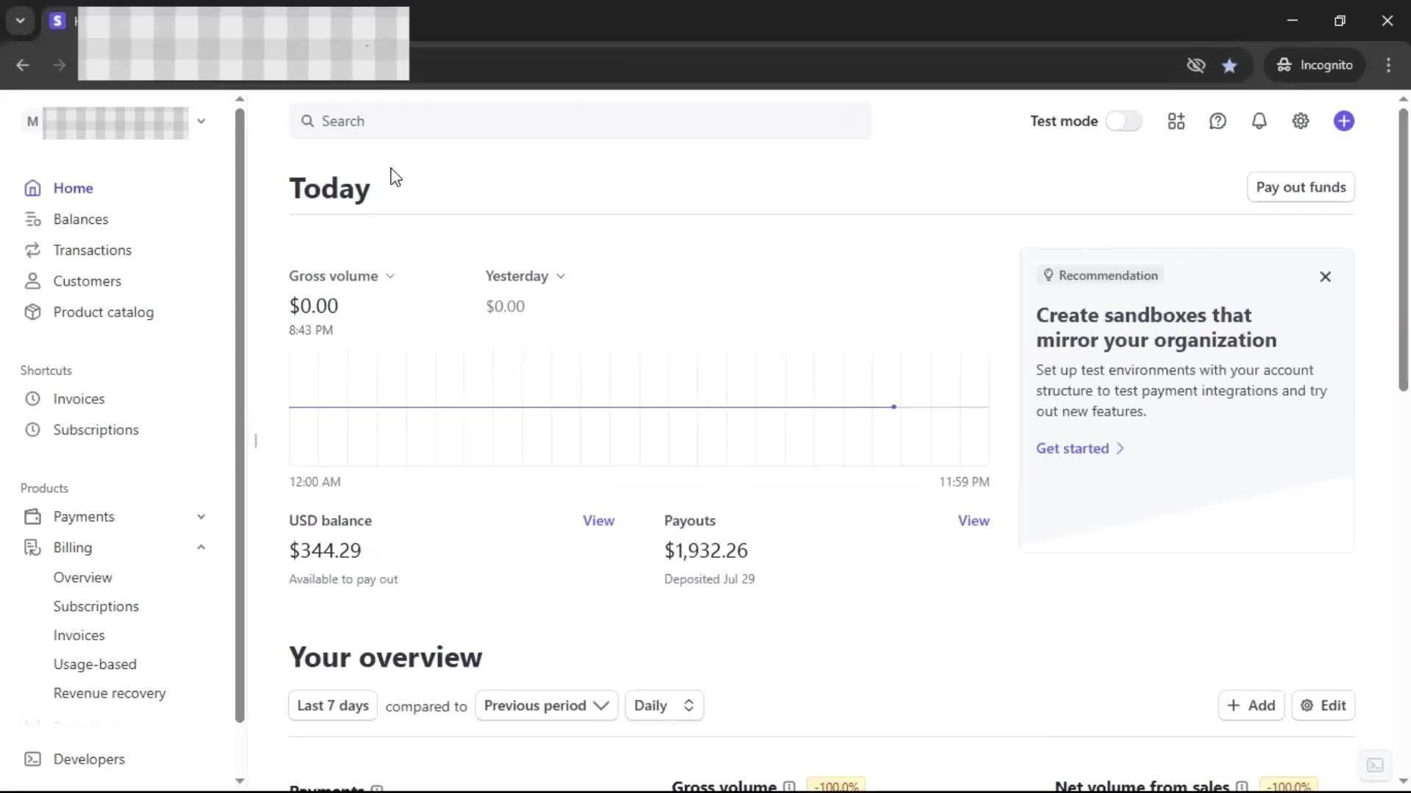The height and width of the screenshot is (793, 1411).
Task: Click the blue plus create button
Action: pyautogui.click(x=1343, y=121)
